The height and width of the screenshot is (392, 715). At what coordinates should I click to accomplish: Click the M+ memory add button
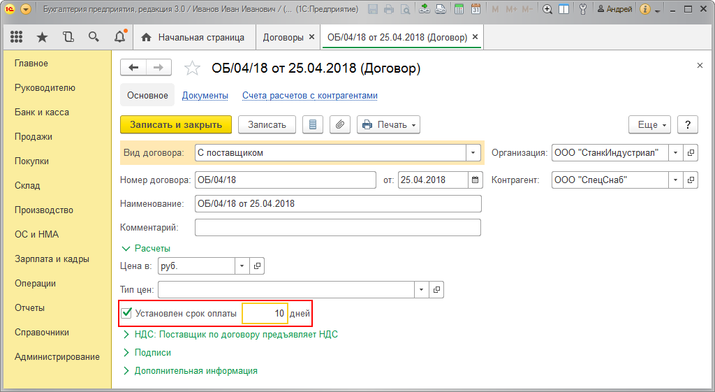click(x=510, y=9)
